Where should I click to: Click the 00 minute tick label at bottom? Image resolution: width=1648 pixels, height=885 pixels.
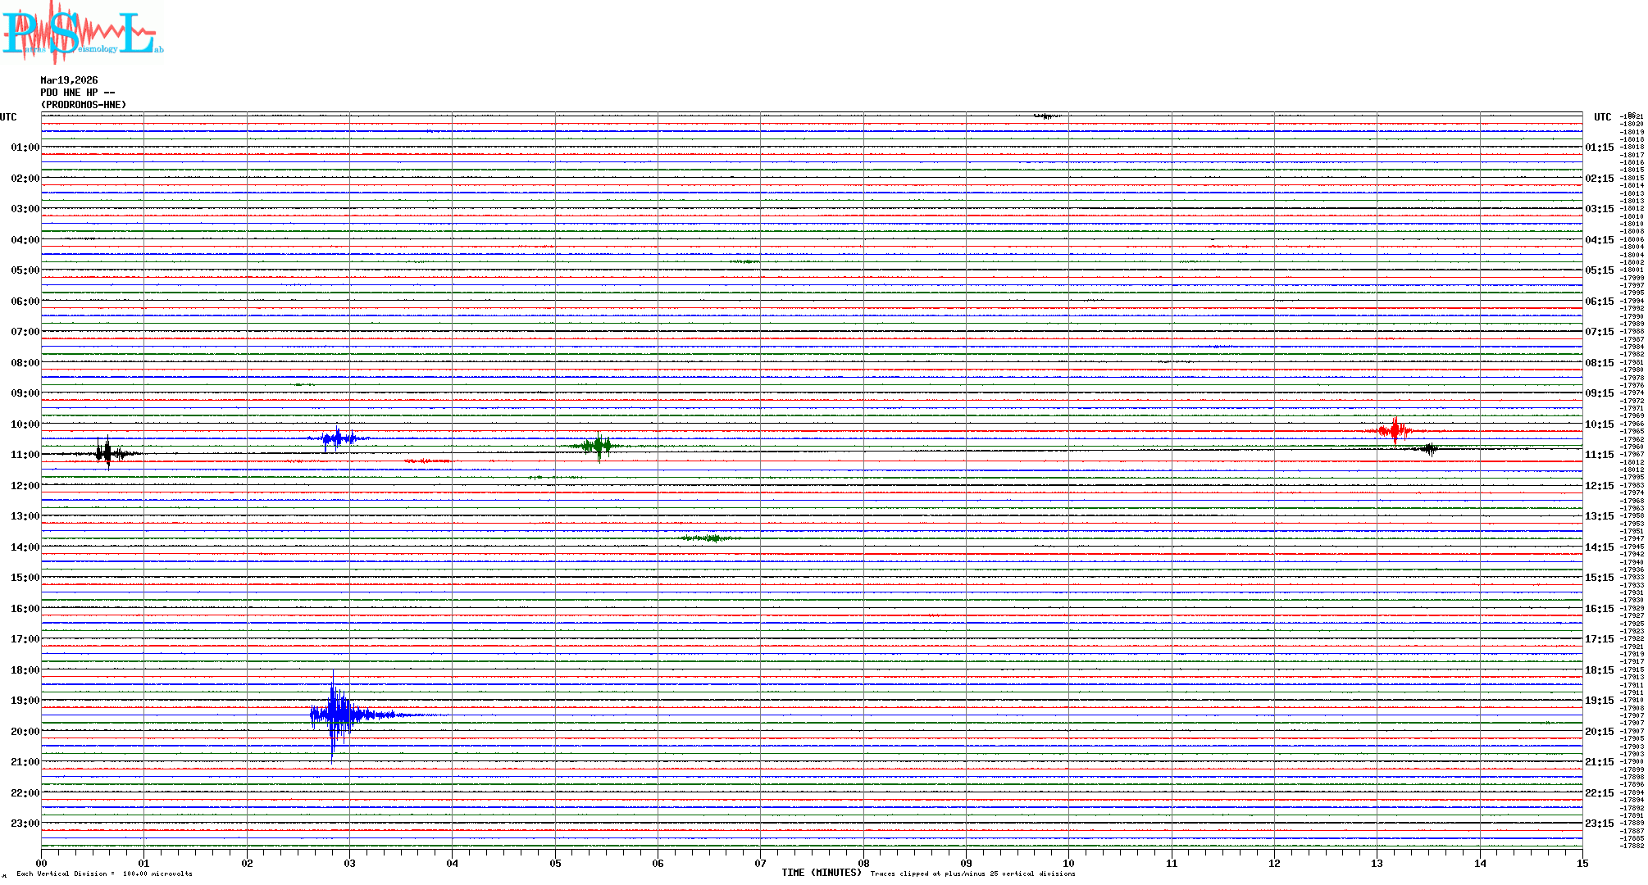(42, 863)
